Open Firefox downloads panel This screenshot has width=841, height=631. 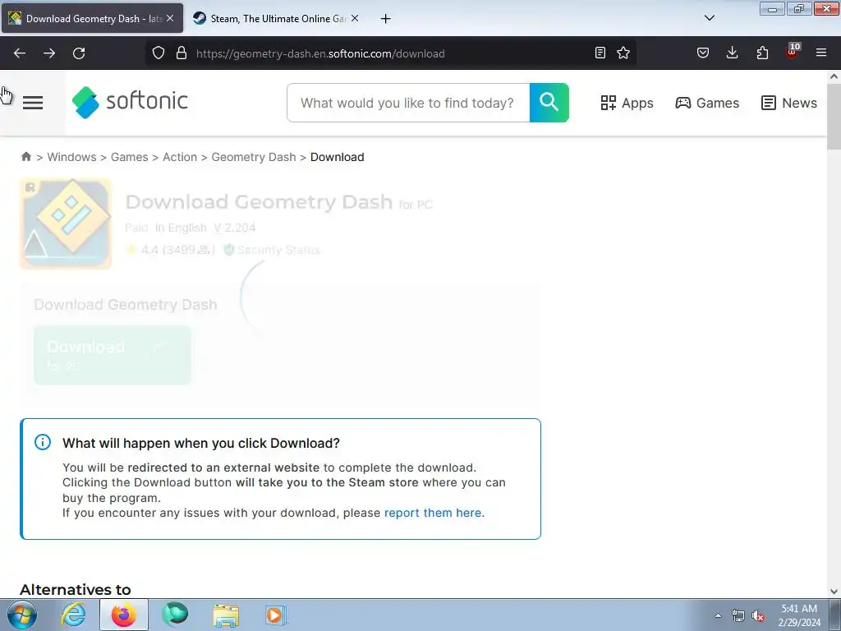coord(732,53)
